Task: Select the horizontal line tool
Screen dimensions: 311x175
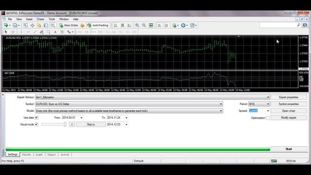Action: coord(28,32)
